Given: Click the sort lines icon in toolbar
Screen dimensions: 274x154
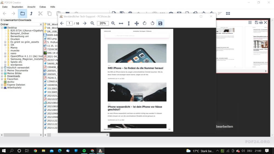Looking at the screenshot, I should pos(220,13).
